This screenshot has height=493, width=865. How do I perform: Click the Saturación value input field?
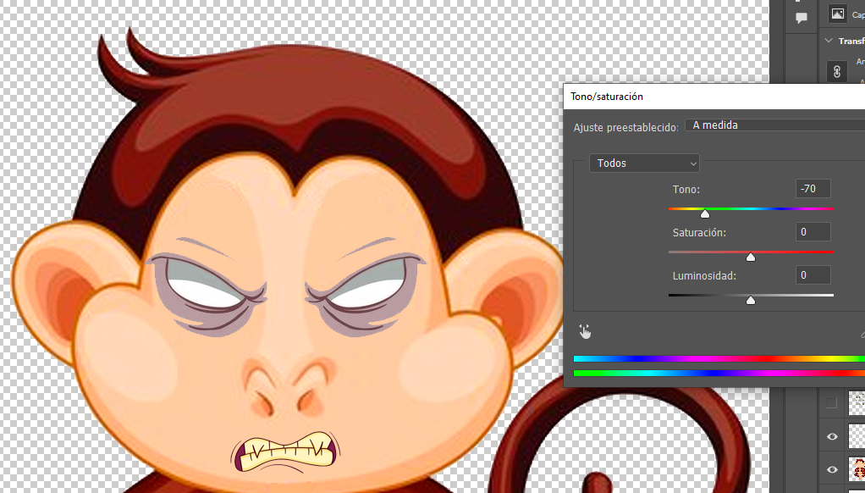point(813,232)
